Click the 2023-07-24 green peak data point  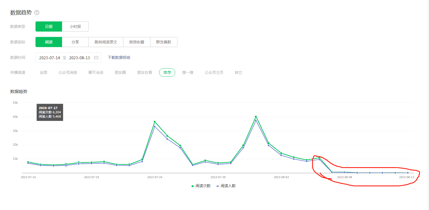coord(155,122)
